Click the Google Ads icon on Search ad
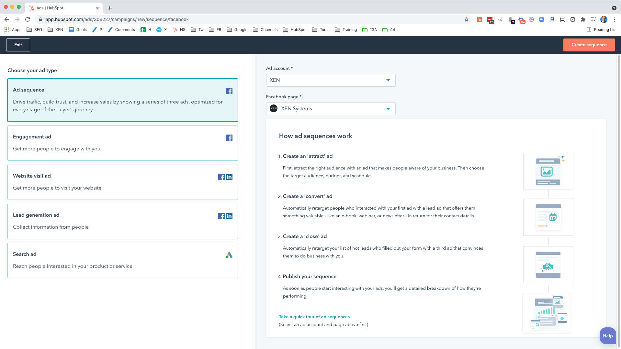 pos(229,255)
